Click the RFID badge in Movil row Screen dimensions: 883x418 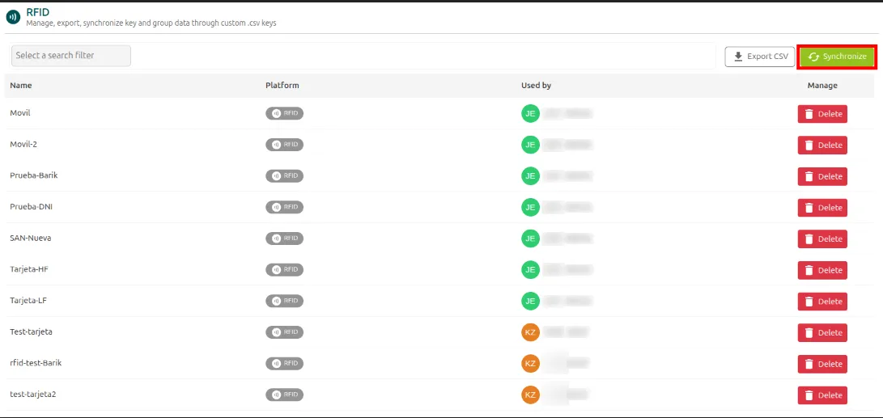[284, 113]
